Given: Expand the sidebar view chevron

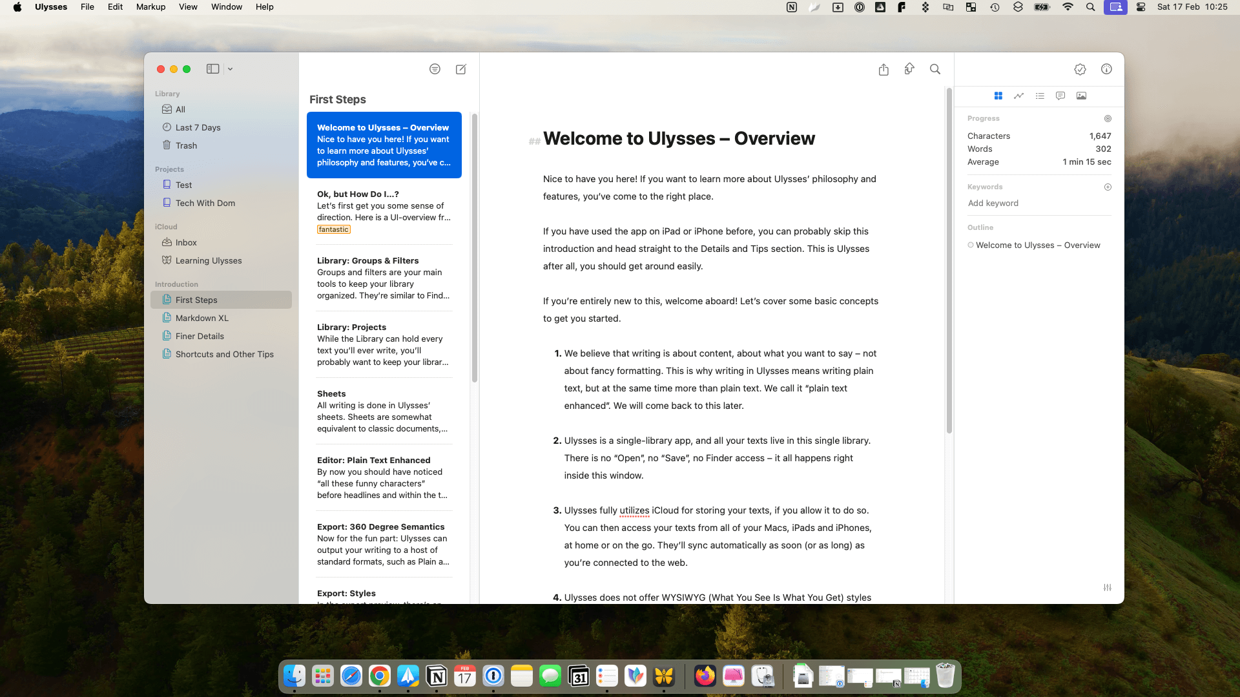Looking at the screenshot, I should click(x=230, y=69).
